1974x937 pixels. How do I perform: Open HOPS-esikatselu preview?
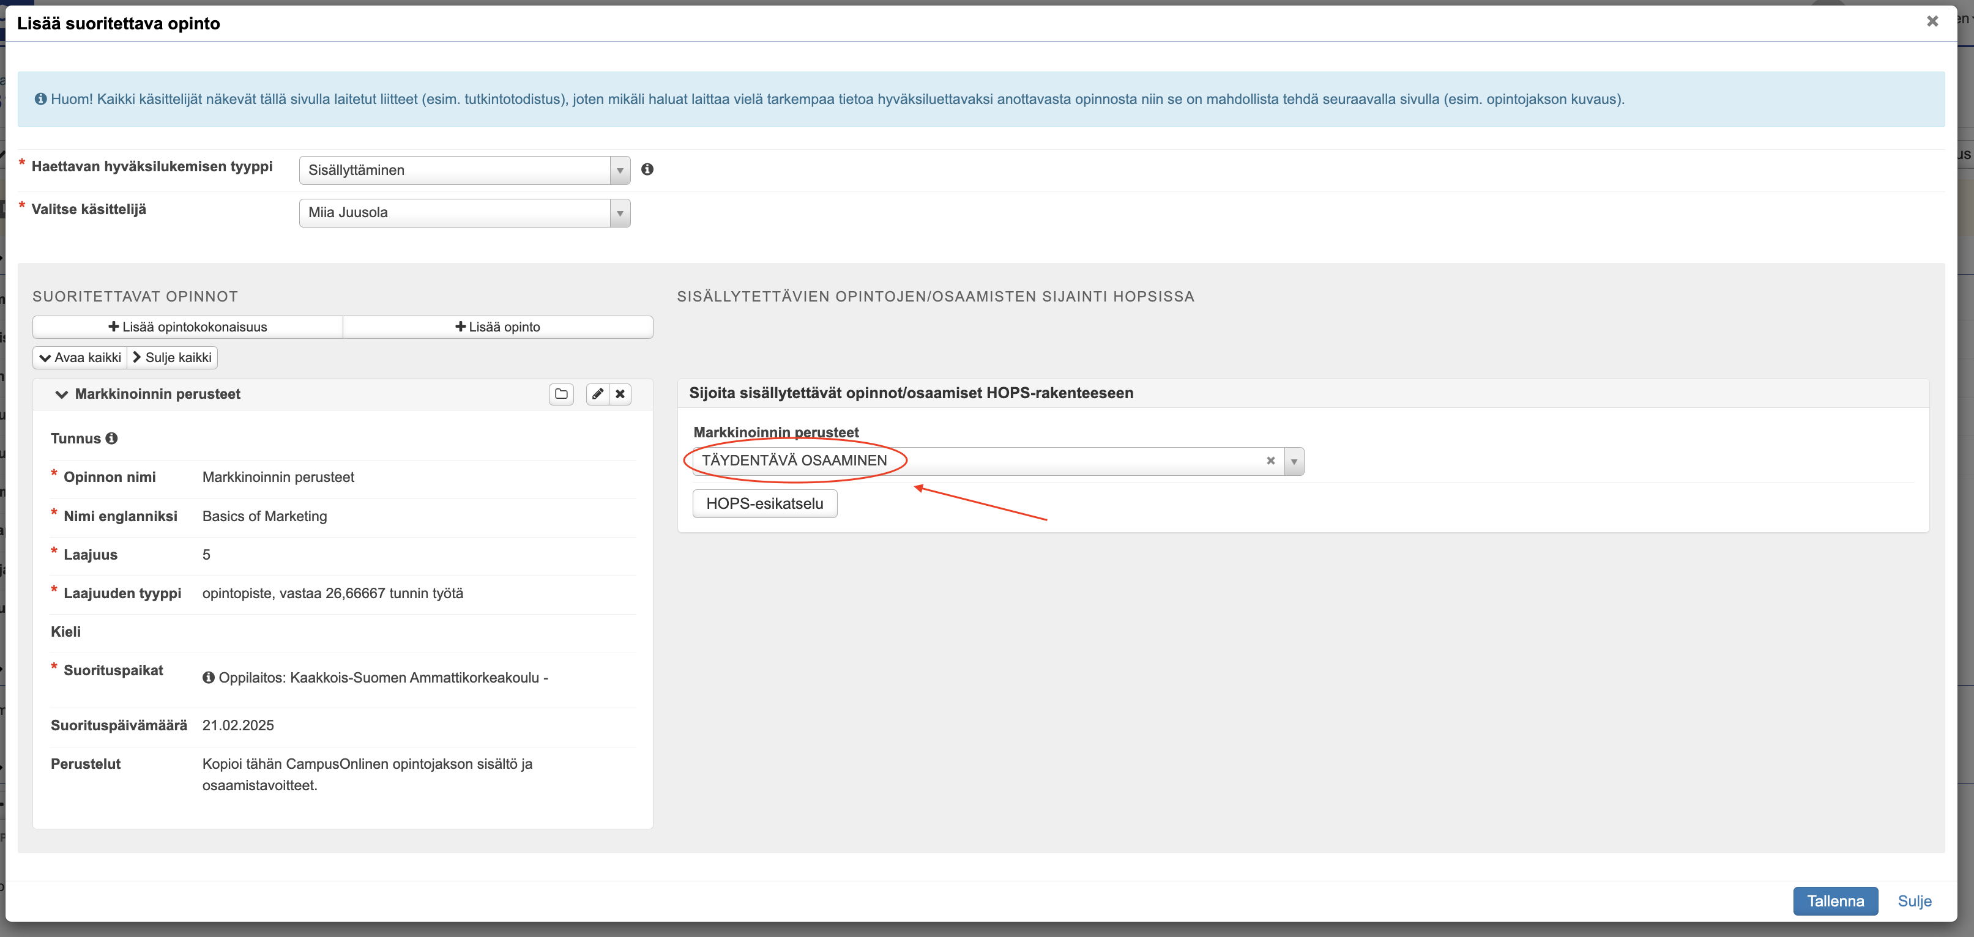click(x=764, y=503)
